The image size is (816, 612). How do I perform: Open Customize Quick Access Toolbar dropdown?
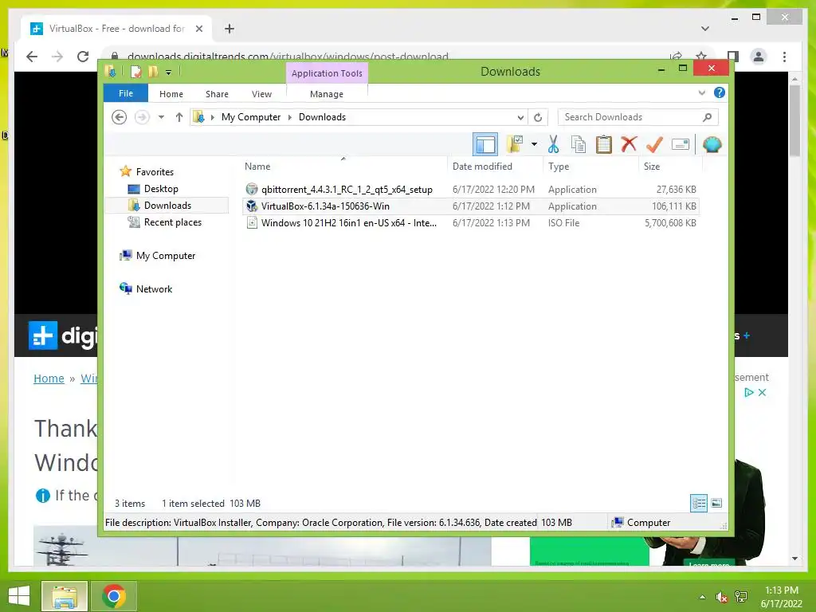168,73
